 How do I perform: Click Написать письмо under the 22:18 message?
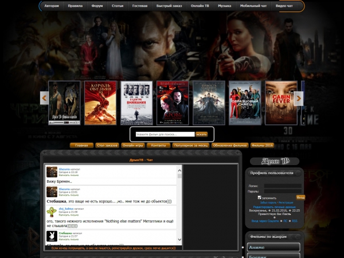click(x=69, y=175)
